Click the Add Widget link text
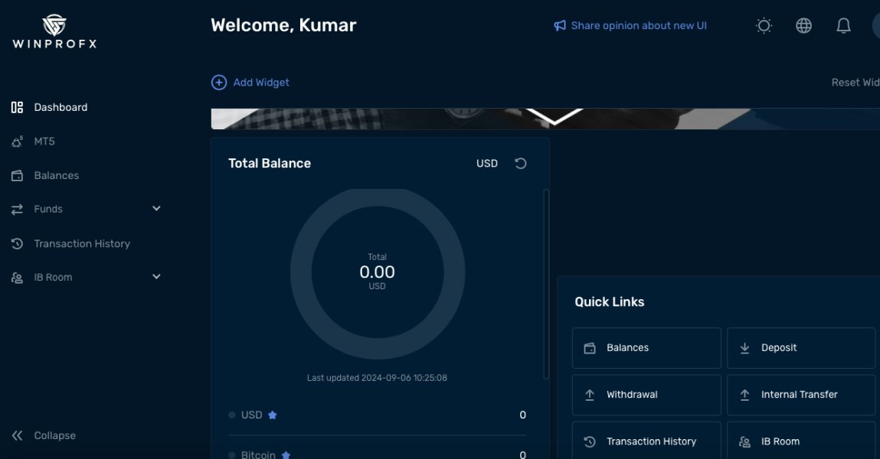This screenshot has width=880, height=459. (261, 83)
